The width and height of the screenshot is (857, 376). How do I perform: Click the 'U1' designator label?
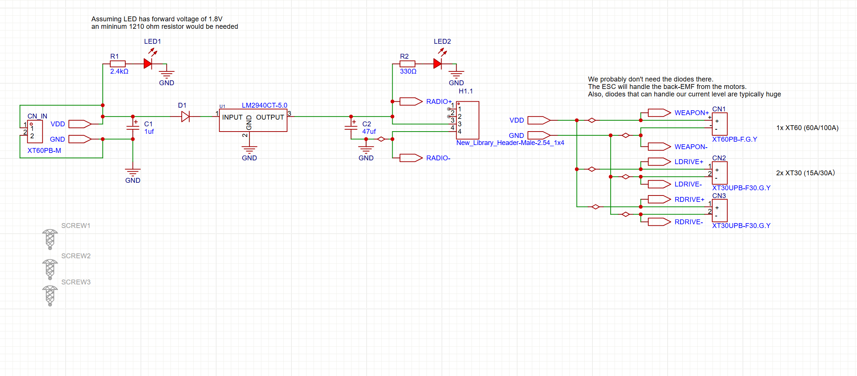point(222,107)
